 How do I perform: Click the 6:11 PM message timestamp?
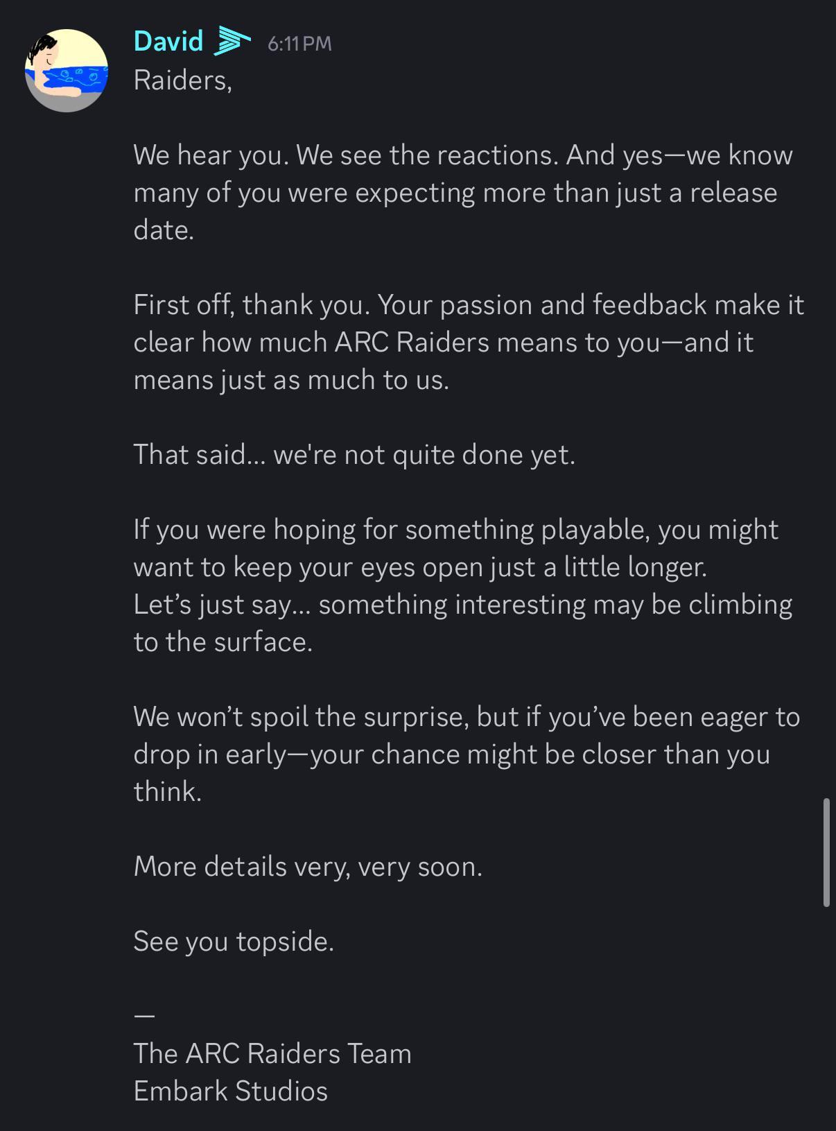(x=299, y=44)
